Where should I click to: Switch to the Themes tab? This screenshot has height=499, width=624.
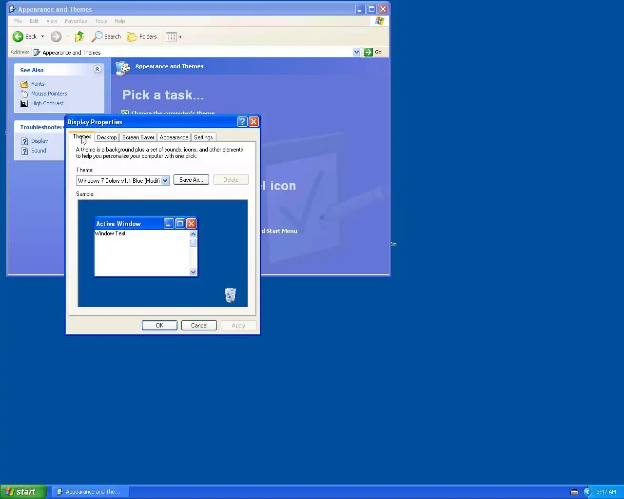82,137
